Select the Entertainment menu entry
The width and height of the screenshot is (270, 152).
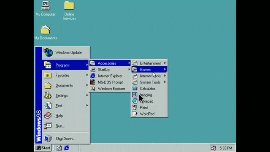click(x=149, y=63)
